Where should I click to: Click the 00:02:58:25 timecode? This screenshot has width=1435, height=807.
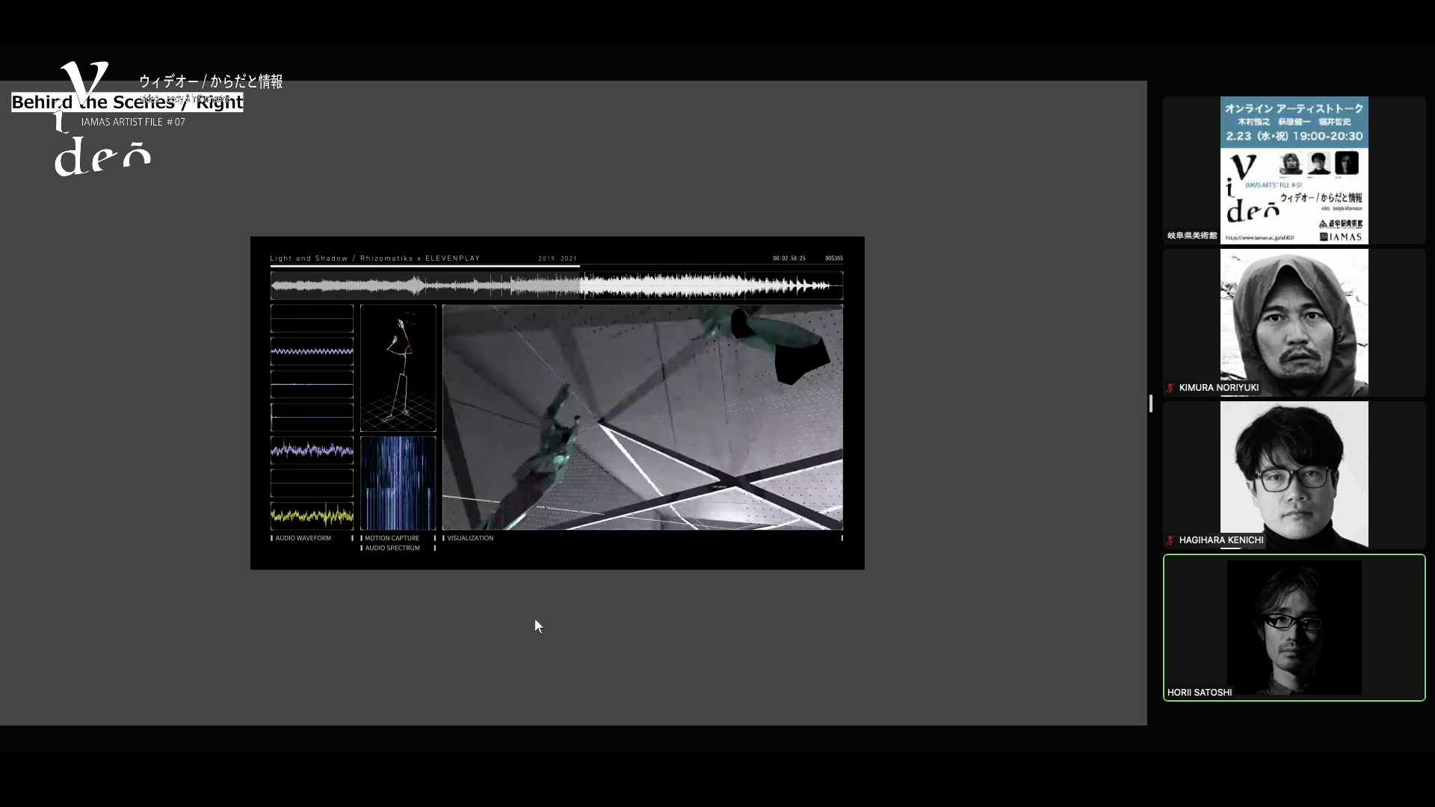tap(789, 259)
